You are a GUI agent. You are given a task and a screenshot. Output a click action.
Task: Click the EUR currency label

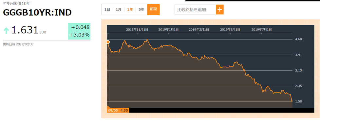coord(43,32)
